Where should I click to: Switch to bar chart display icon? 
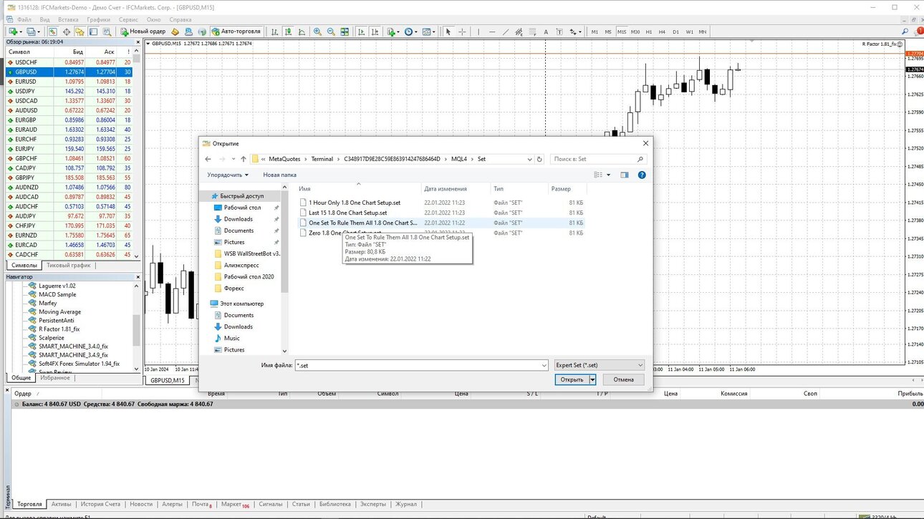tap(274, 31)
